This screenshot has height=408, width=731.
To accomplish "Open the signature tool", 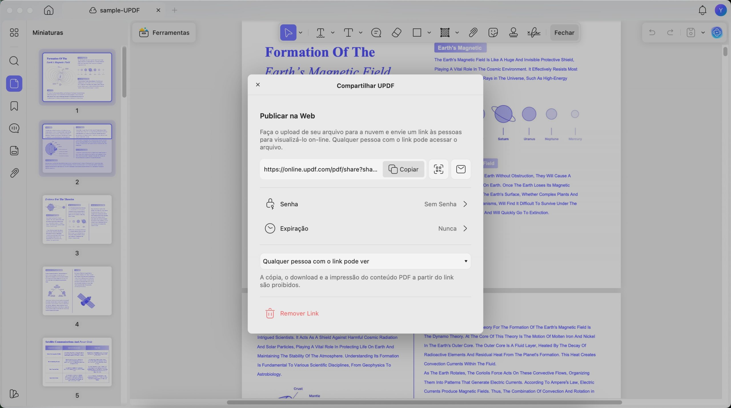I will pyautogui.click(x=534, y=33).
